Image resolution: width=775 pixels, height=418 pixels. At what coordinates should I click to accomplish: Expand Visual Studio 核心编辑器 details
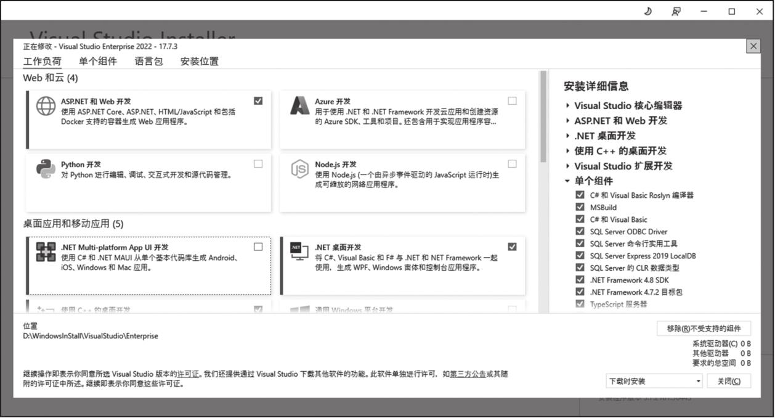click(x=567, y=105)
